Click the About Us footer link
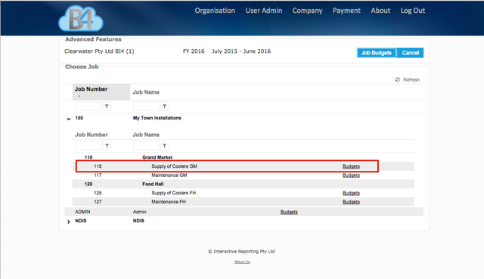484x279 pixels. 242,262
